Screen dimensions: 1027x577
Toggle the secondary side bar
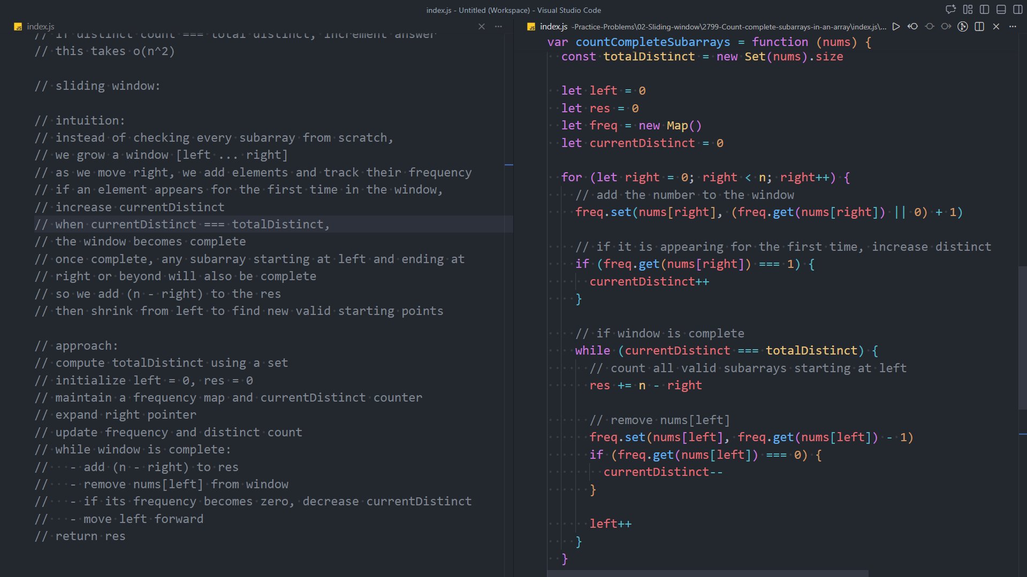1017,10
